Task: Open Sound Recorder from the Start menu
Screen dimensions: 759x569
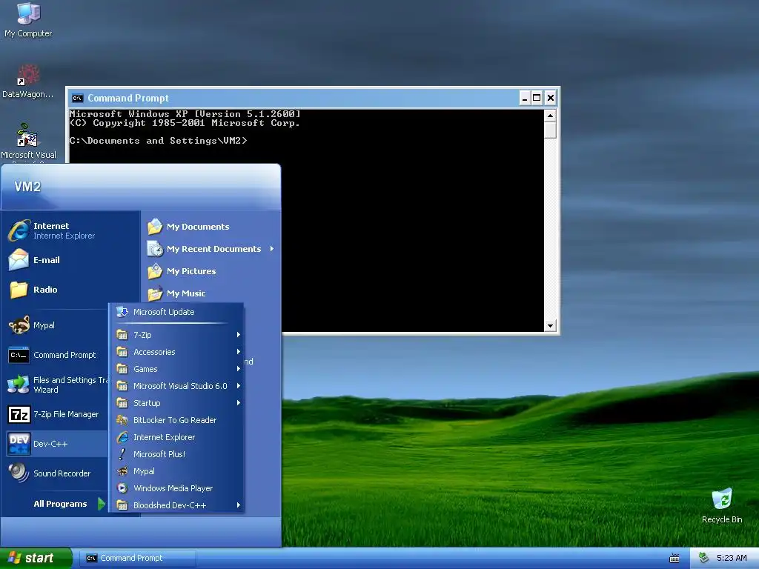Action: (57, 473)
